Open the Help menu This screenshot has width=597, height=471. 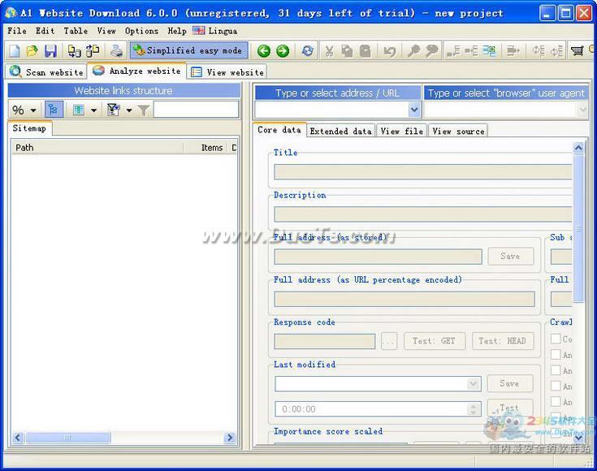(177, 31)
